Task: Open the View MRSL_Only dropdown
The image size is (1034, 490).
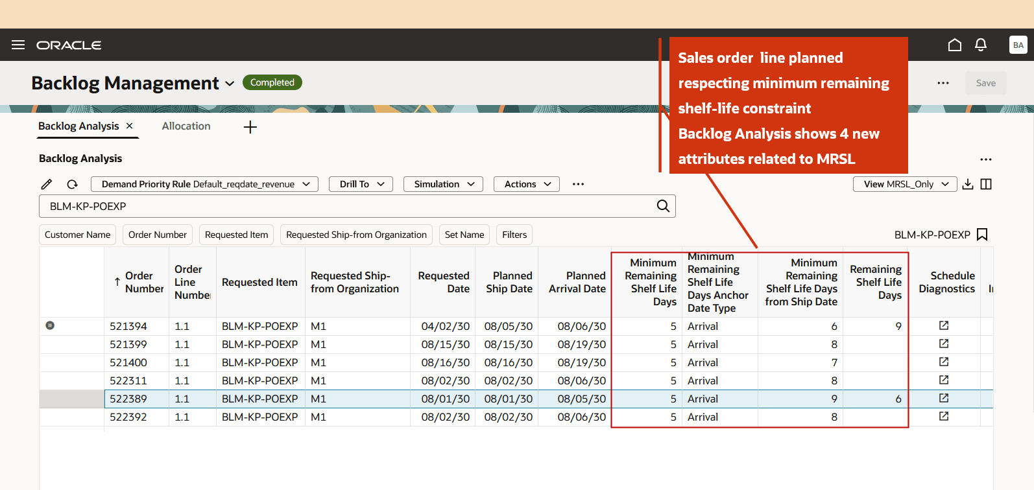Action: click(905, 184)
